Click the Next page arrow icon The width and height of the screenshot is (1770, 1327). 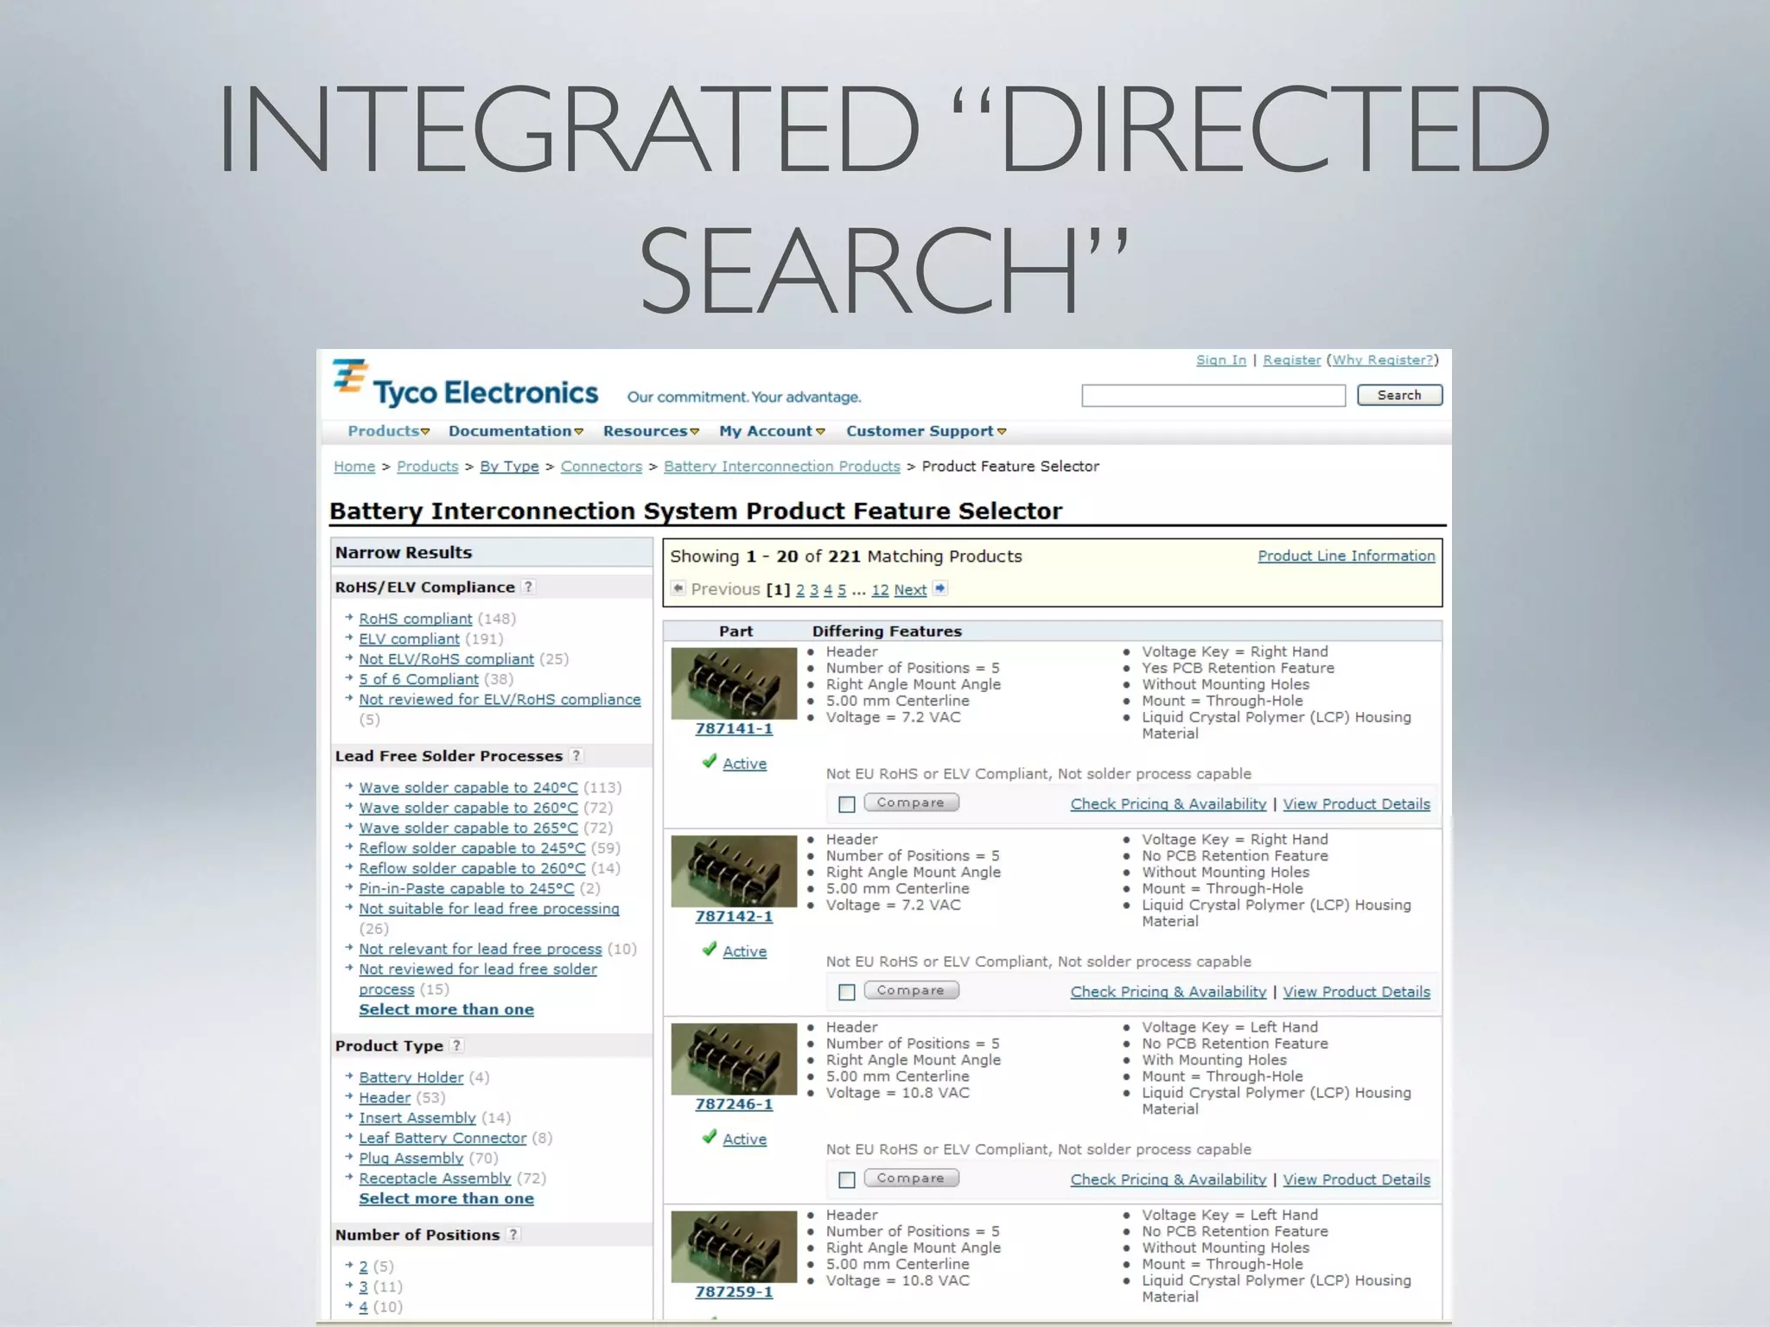click(x=940, y=588)
